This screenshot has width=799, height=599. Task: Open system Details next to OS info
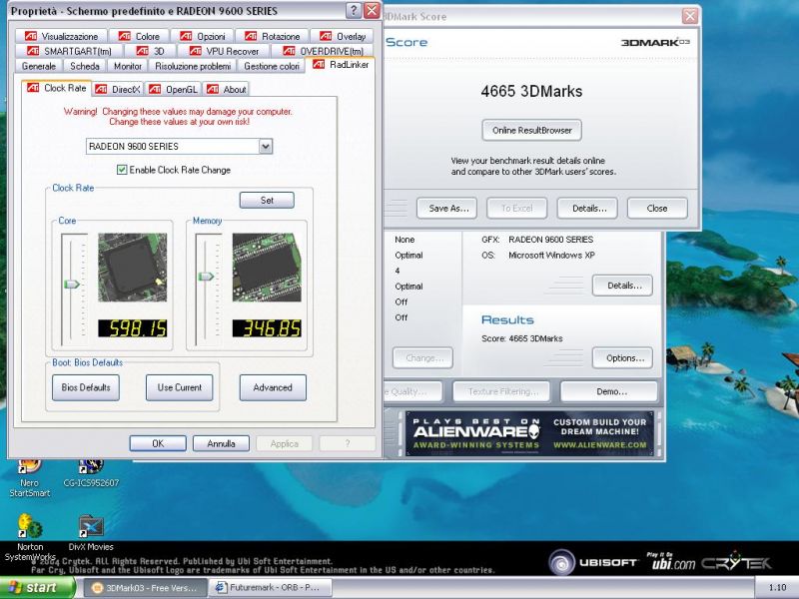point(622,286)
